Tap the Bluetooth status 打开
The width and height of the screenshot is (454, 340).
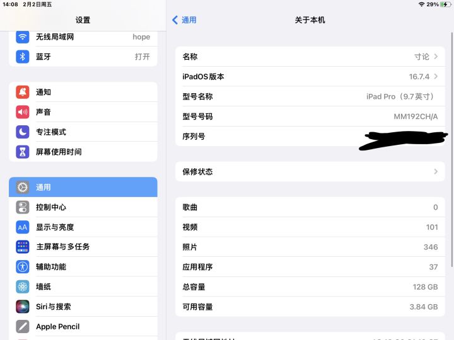(x=142, y=57)
